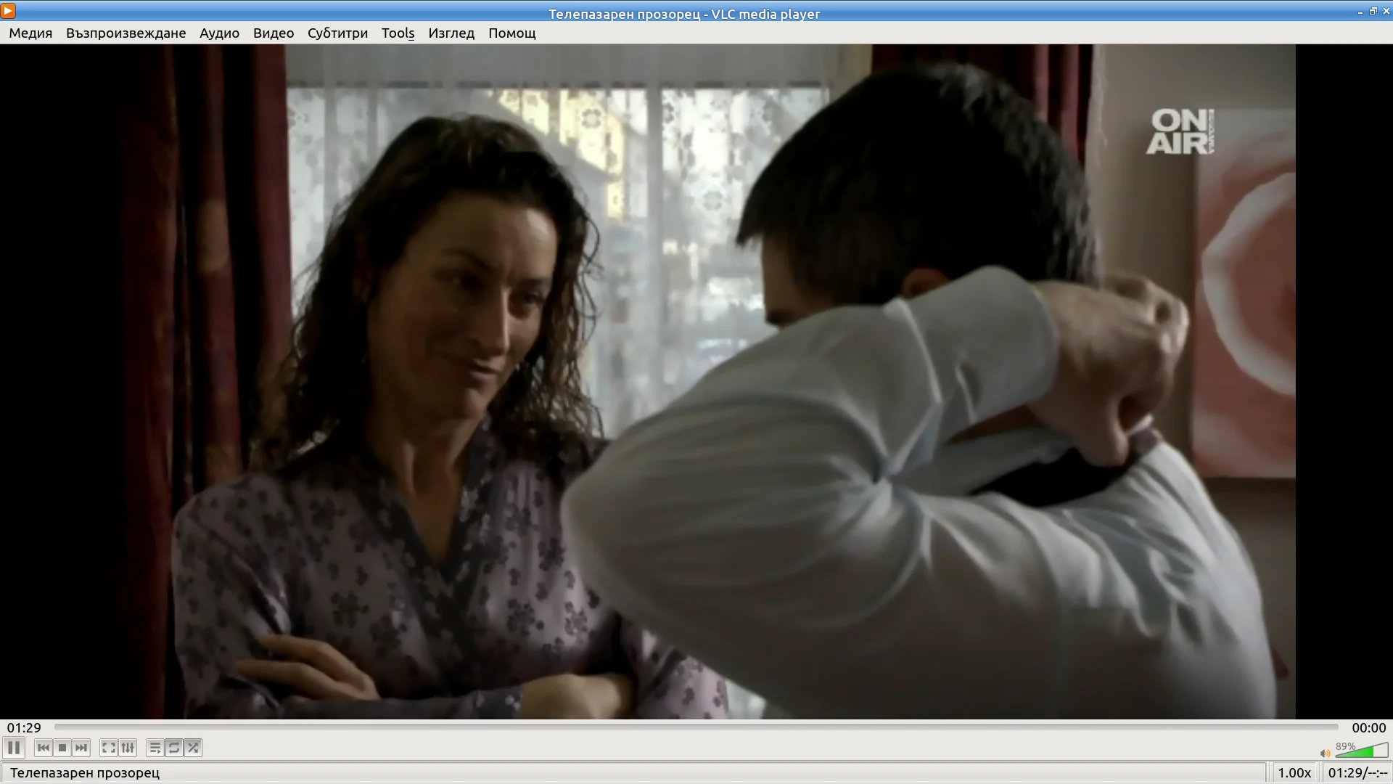Click the previous media button
Viewport: 1393px width, 784px height.
[44, 748]
